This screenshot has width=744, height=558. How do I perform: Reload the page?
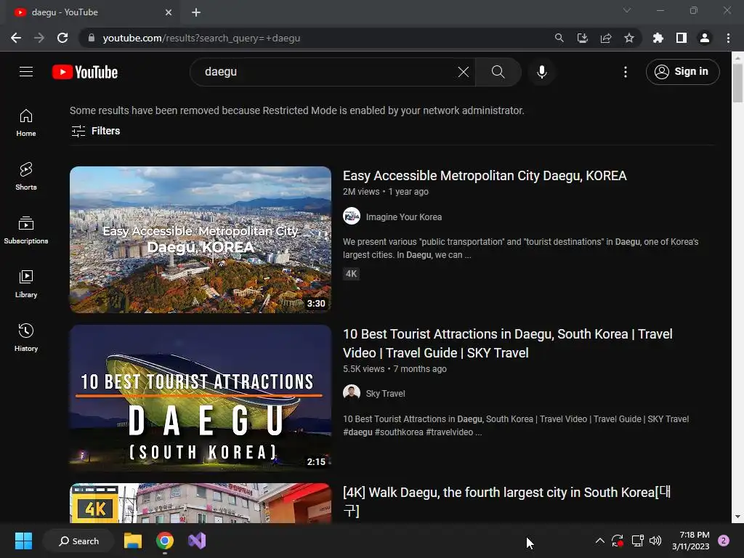coord(62,38)
